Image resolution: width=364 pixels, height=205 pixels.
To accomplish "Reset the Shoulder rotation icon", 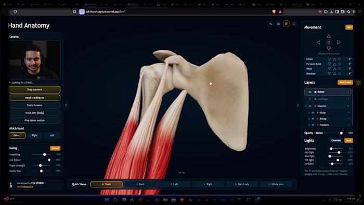I will tap(340, 73).
